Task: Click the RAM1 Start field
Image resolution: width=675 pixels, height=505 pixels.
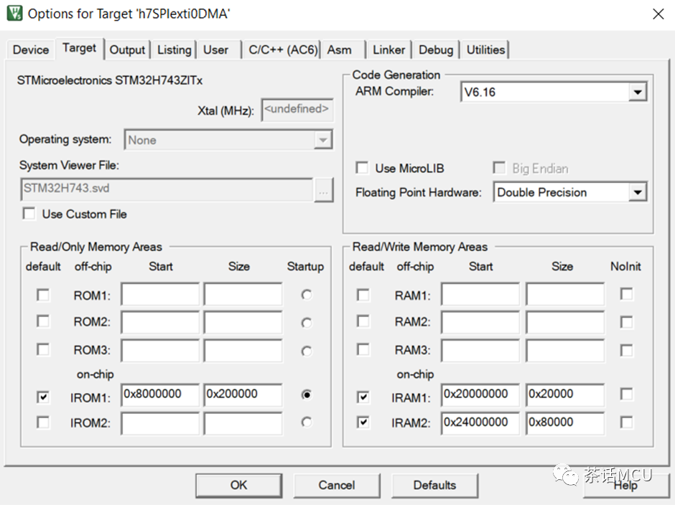Action: tap(480, 294)
